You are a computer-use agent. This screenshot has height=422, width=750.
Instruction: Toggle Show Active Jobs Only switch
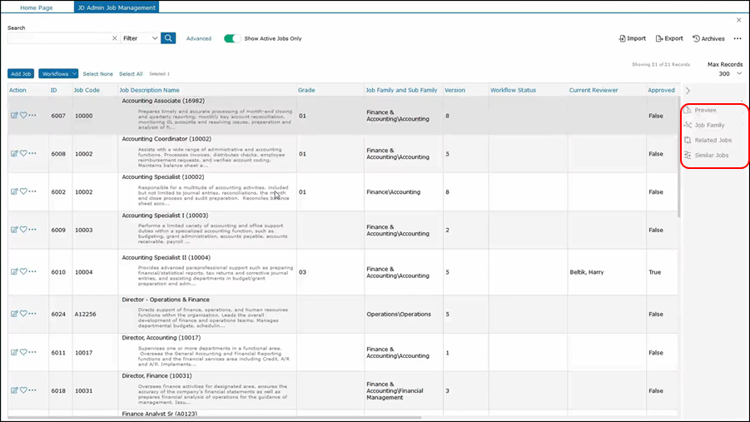(232, 38)
